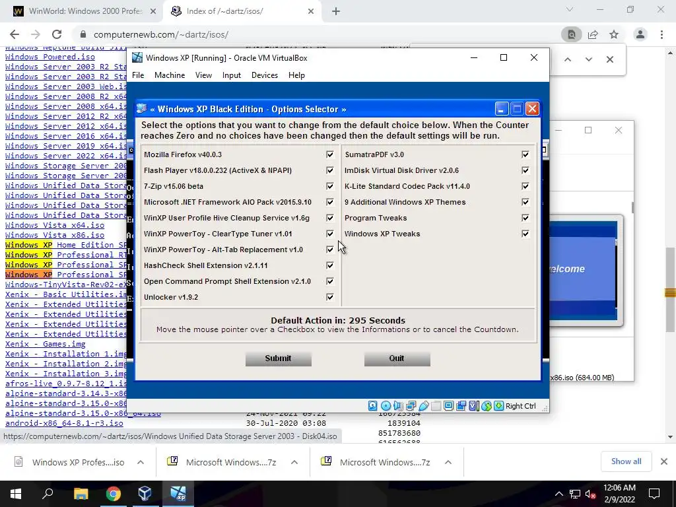Click the optical disk icon in VirtualBox status bar
The image size is (676, 507).
386,406
